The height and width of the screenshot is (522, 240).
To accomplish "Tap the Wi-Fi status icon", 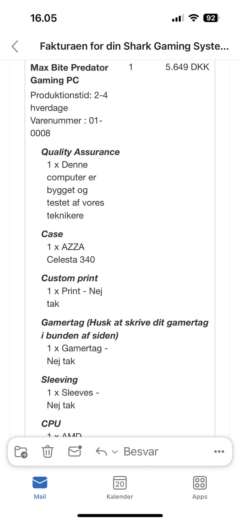I will coord(193,18).
